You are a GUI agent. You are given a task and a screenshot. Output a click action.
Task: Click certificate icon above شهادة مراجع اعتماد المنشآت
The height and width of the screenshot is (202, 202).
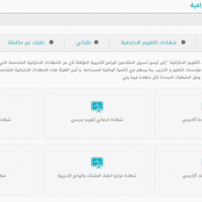click(97, 163)
